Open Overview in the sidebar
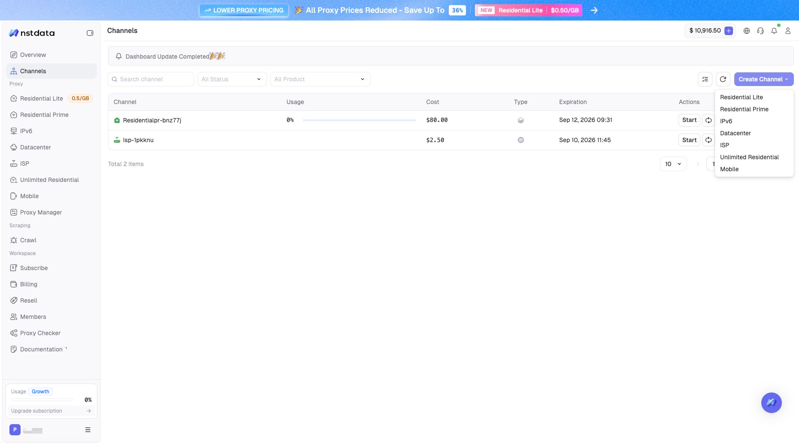The height and width of the screenshot is (443, 799). coord(51,55)
